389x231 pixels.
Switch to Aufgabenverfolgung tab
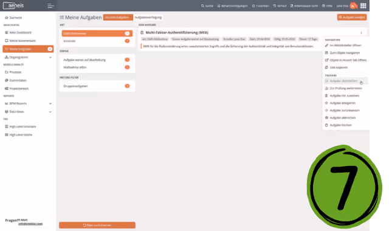tap(148, 18)
